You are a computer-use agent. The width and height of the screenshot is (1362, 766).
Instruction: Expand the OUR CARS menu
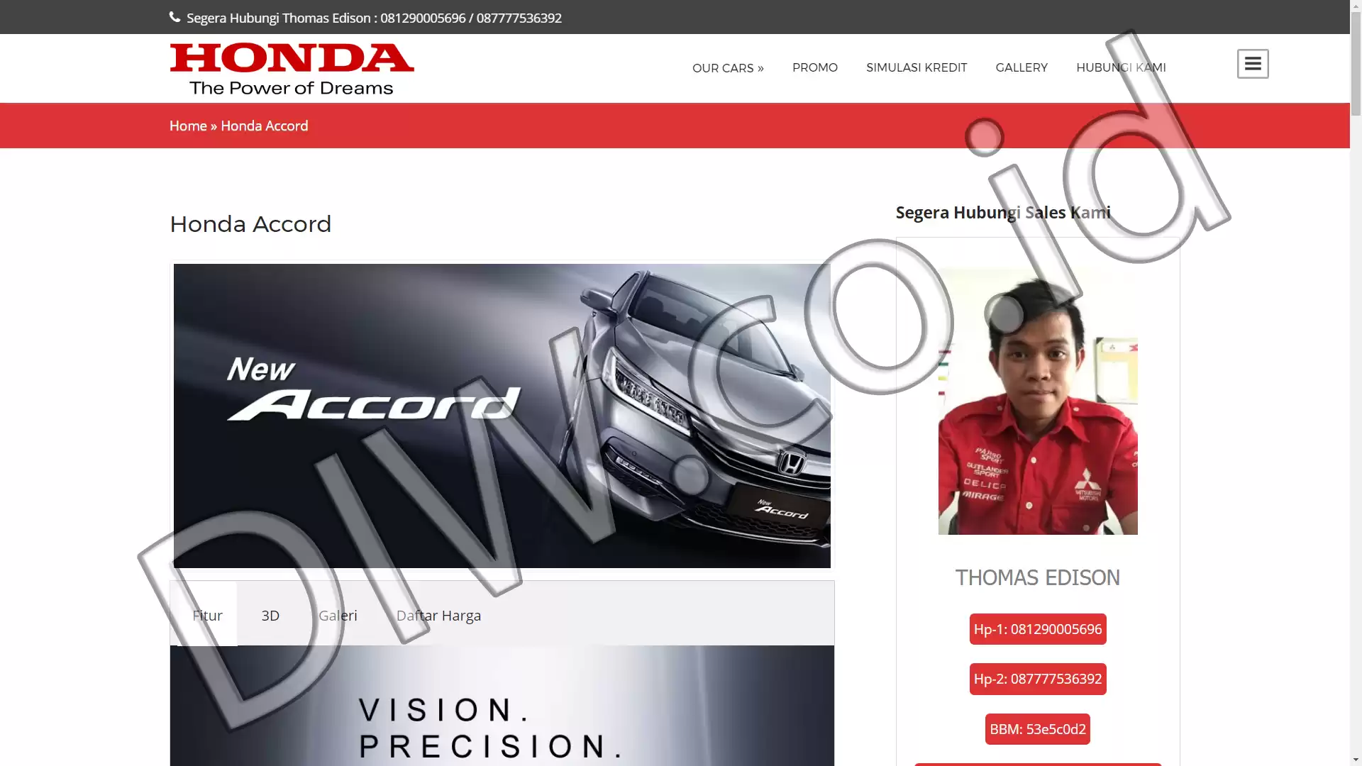pos(728,67)
